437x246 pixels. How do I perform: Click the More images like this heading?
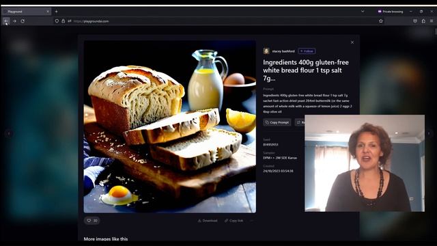tap(106, 238)
